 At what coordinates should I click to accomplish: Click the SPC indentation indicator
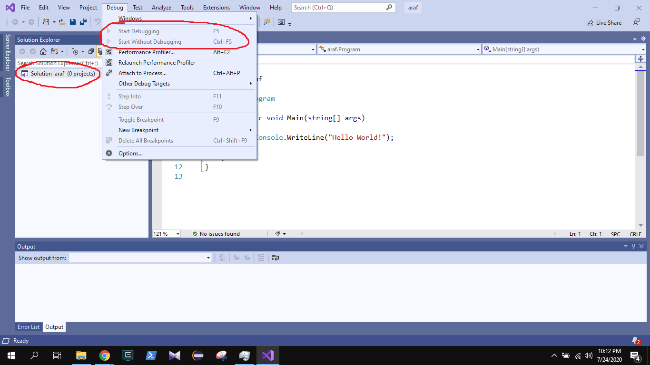click(616, 234)
